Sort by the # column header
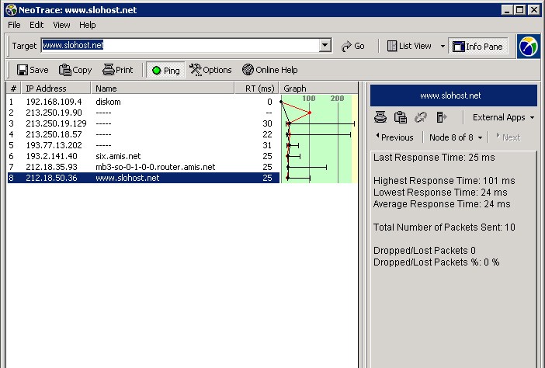Screen dimensions: 545x368 (x=13, y=89)
